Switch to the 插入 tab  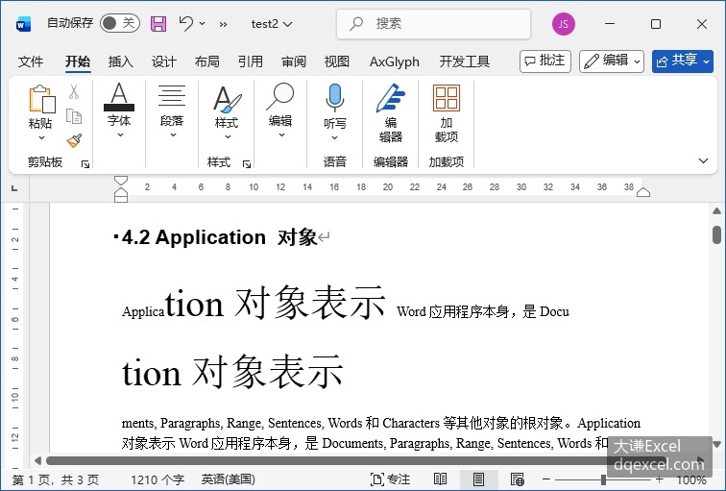click(x=121, y=61)
